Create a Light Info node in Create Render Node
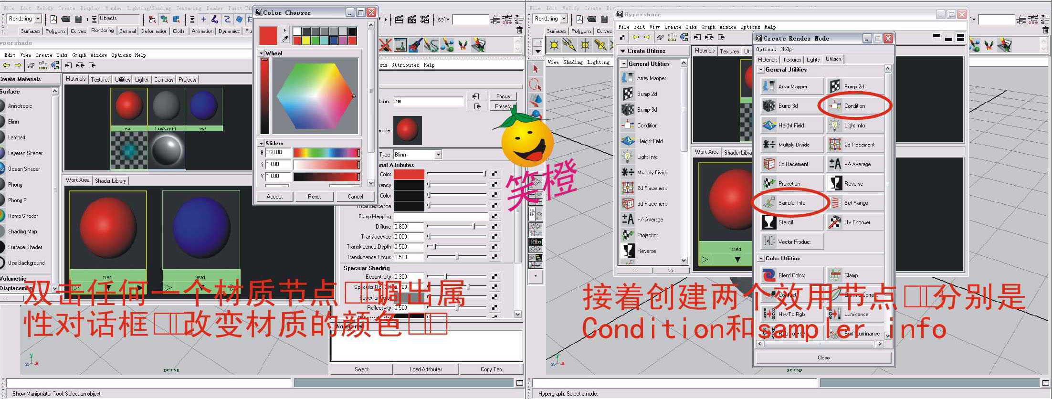This screenshot has height=399, width=1052. click(x=855, y=126)
